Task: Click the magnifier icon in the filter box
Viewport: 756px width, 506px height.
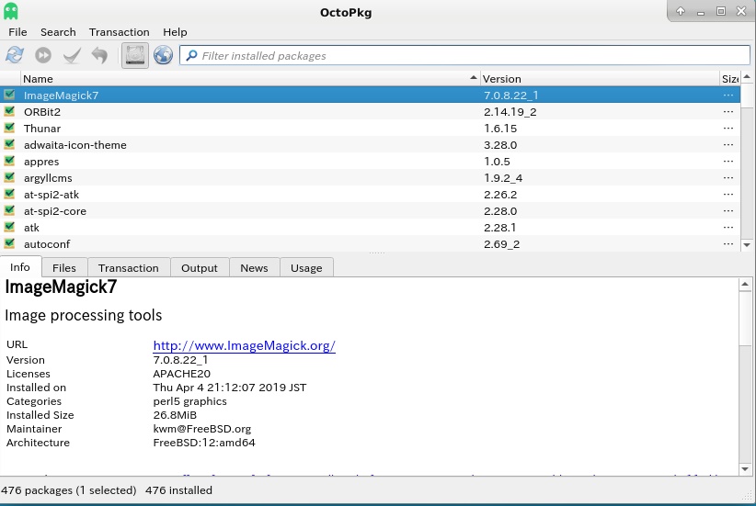Action: pyautogui.click(x=191, y=55)
